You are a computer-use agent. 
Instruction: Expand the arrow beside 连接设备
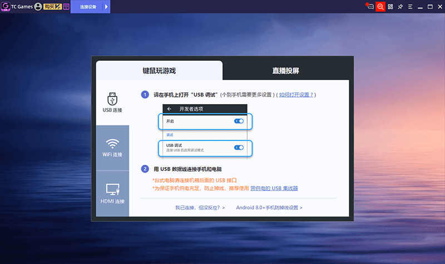point(106,7)
